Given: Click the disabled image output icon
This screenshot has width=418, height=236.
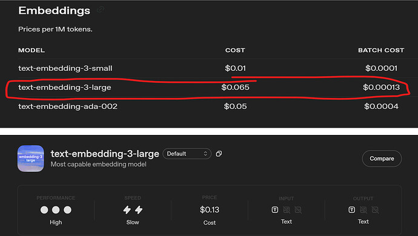Looking at the screenshot, I should [363, 210].
